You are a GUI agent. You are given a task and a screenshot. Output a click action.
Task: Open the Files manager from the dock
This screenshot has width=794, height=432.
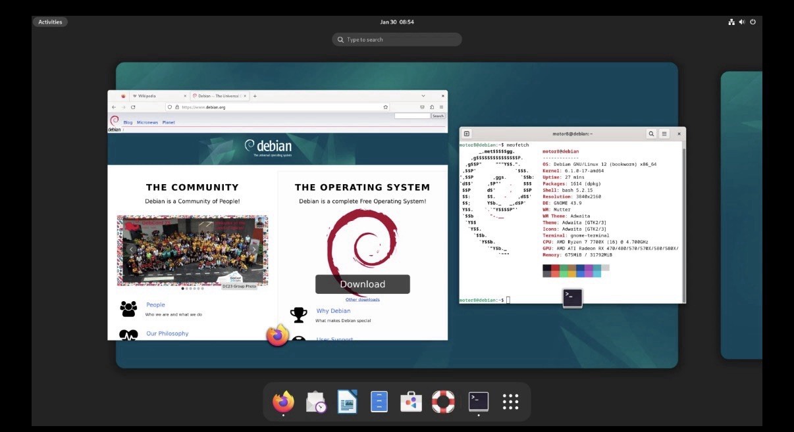coord(379,401)
